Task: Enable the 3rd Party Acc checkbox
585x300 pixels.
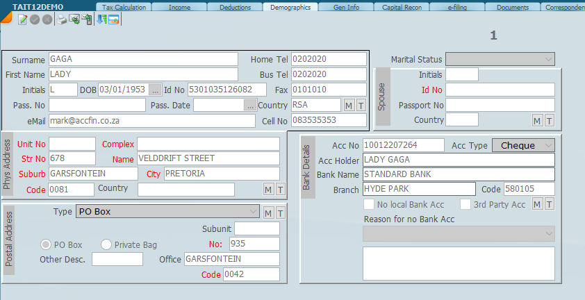Action: (x=465, y=204)
